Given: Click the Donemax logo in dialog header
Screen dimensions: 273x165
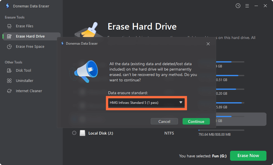Looking at the screenshot, I should coord(62,44).
